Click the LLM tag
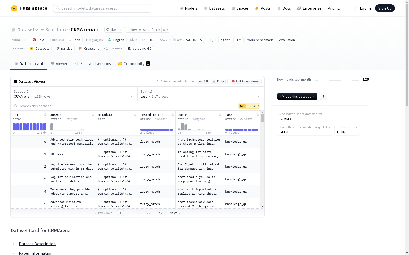Viewport: 409px width, 255px height. click(x=238, y=40)
